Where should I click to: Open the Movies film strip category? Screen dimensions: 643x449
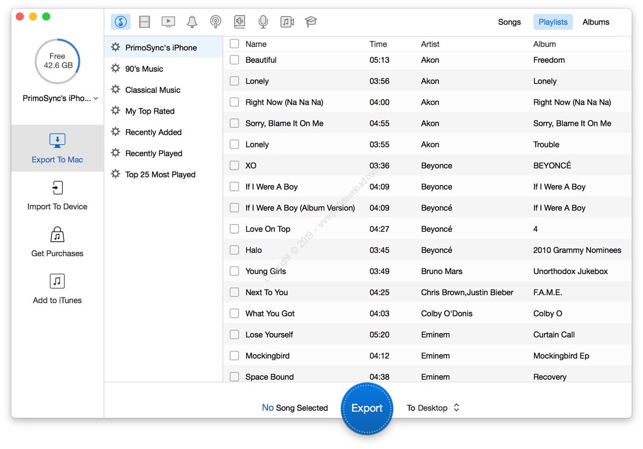[145, 22]
